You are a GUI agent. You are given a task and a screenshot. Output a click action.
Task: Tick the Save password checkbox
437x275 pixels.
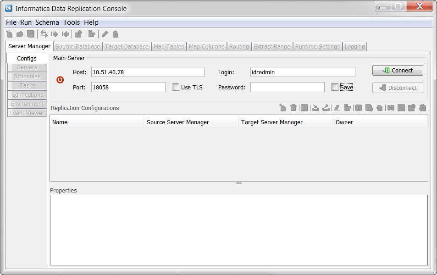[335, 87]
